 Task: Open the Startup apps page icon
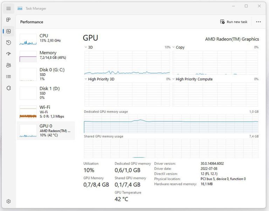[x=8, y=54]
